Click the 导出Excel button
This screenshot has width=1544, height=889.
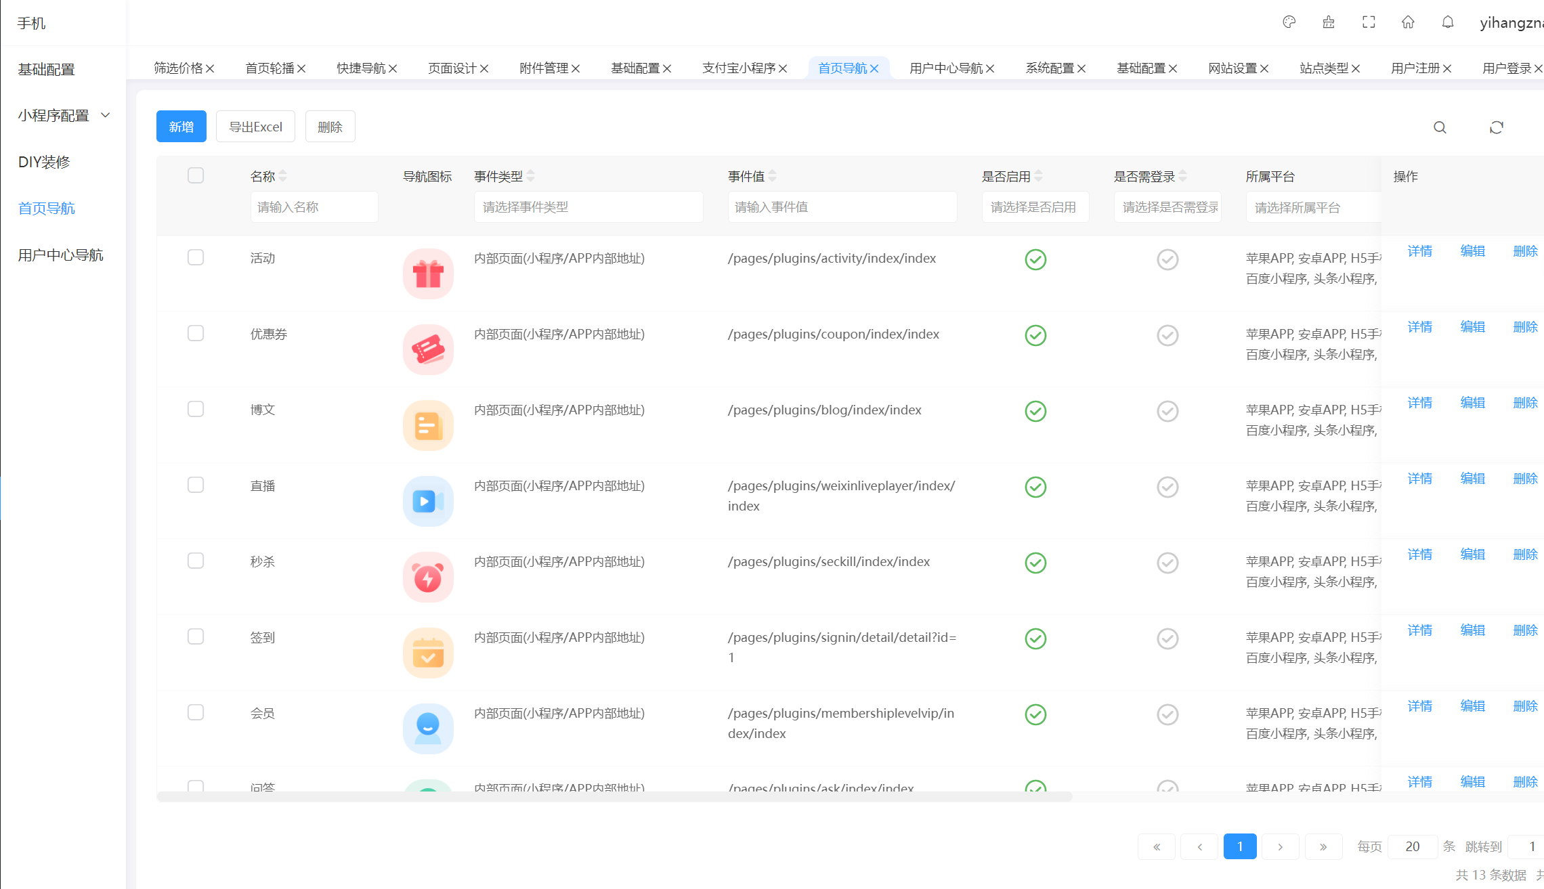(255, 127)
